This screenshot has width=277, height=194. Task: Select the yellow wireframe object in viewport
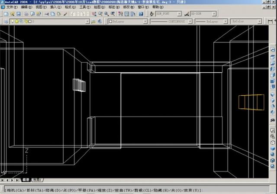[251, 102]
